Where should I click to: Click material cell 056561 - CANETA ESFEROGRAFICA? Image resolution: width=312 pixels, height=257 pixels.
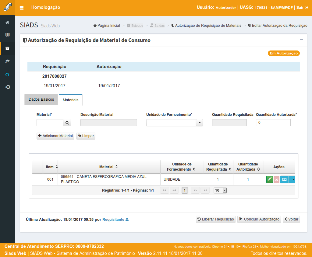(x=109, y=179)
